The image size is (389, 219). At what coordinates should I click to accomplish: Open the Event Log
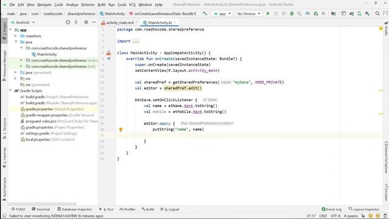[x=332, y=209]
